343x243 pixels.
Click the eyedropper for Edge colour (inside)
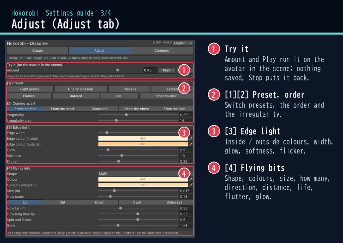(191, 138)
